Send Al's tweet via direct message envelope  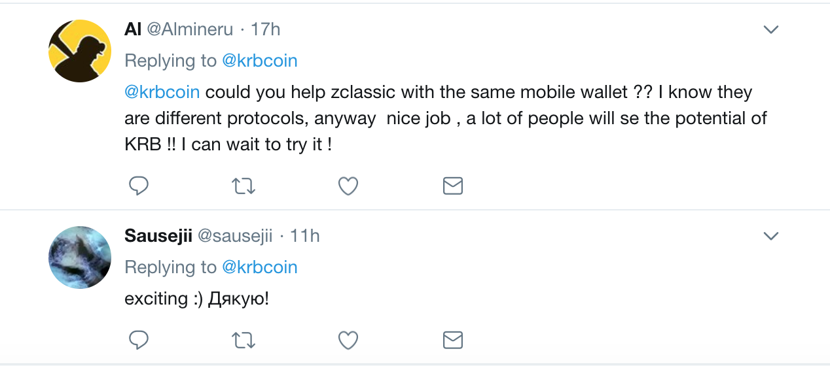point(453,186)
